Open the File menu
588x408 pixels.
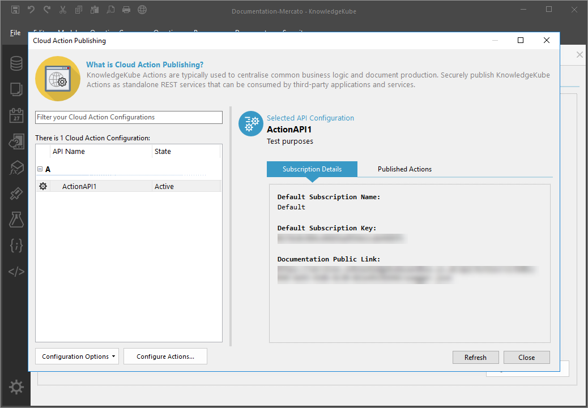pos(15,33)
